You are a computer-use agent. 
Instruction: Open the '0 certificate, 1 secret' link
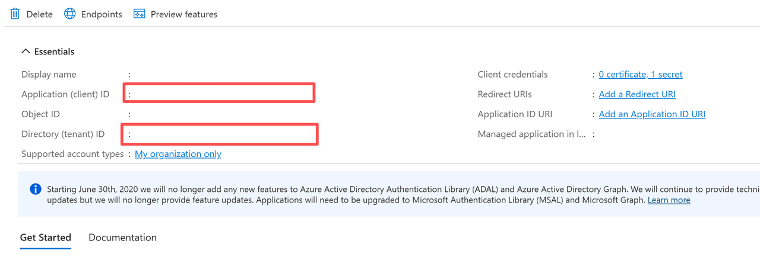point(640,75)
